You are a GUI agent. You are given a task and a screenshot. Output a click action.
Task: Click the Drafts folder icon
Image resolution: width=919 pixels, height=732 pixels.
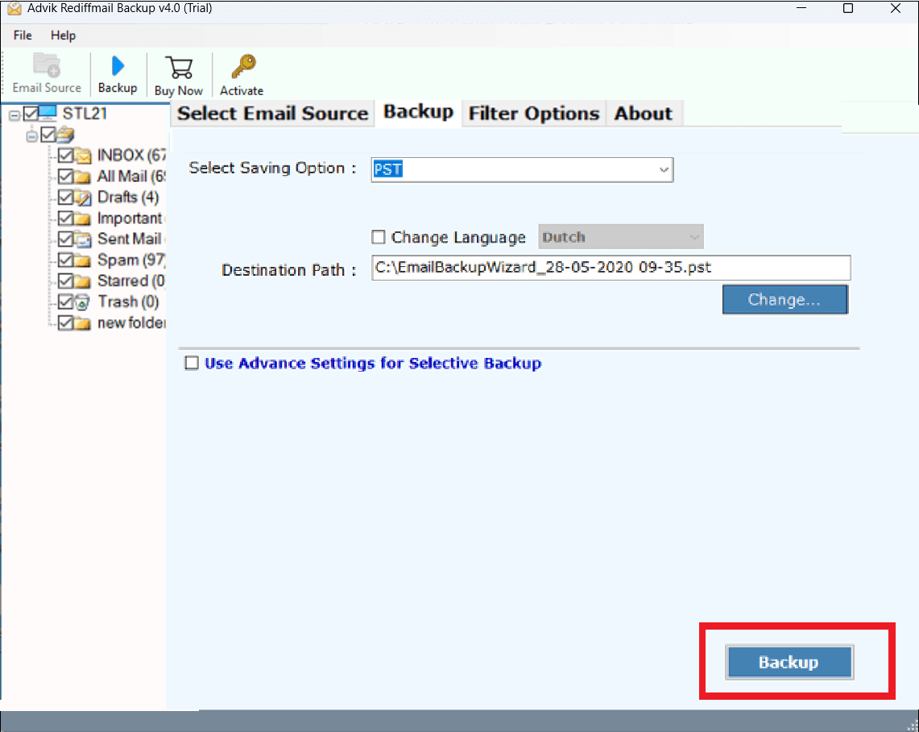(83, 198)
